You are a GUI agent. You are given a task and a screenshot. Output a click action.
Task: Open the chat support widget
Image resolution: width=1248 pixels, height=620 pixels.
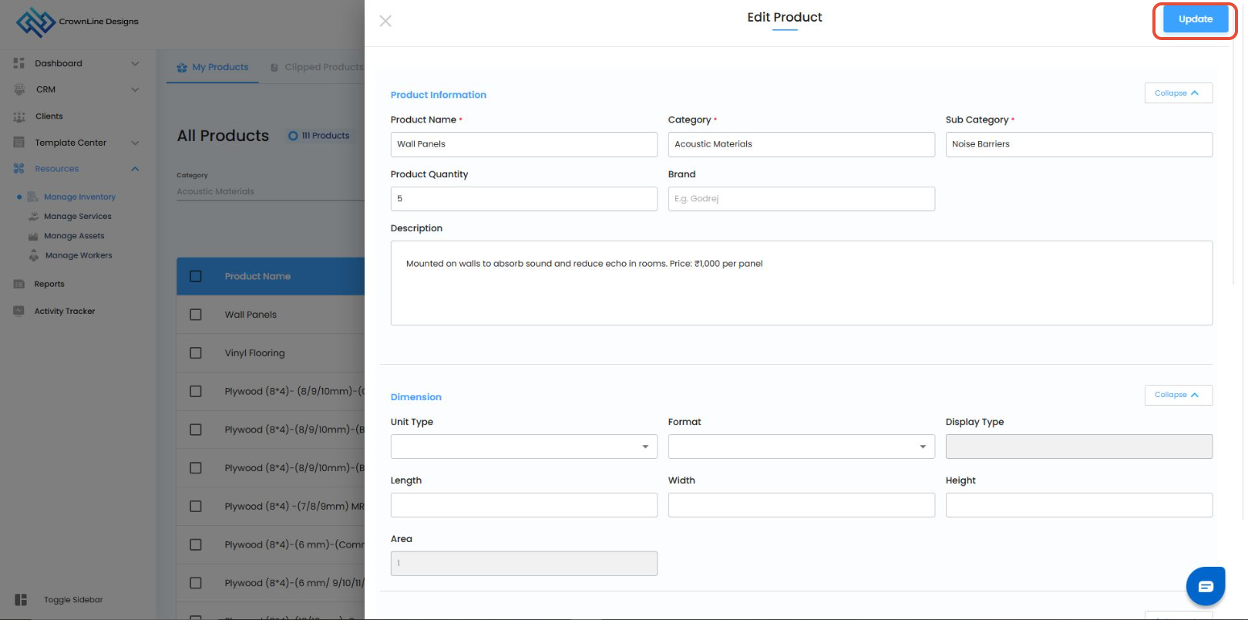pyautogui.click(x=1205, y=587)
